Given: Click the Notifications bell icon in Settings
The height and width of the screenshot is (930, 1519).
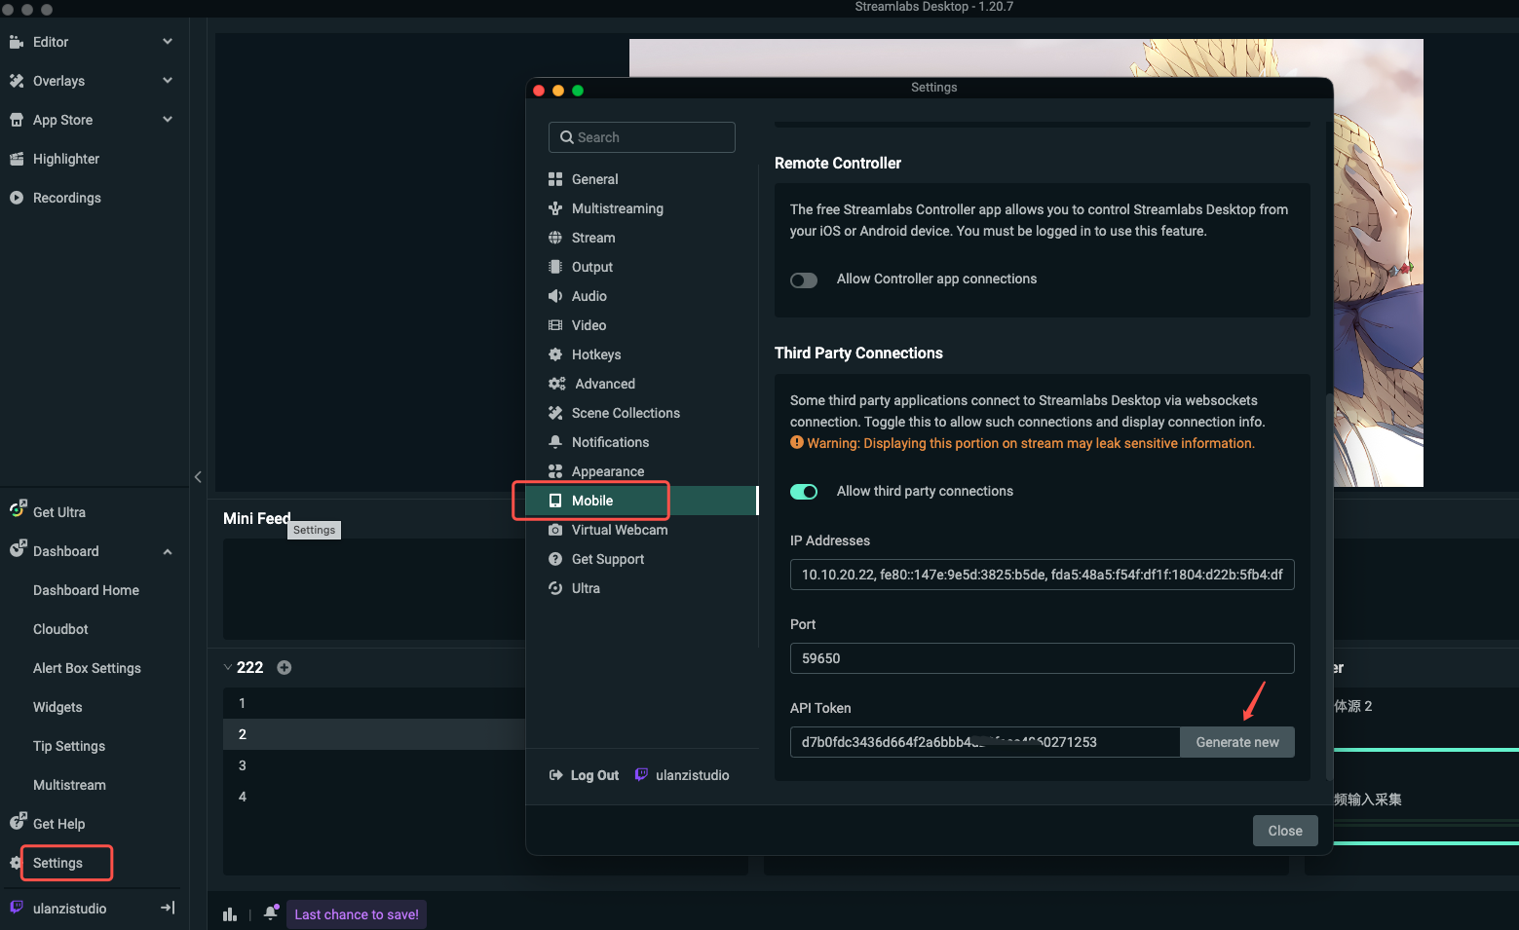Looking at the screenshot, I should [555, 442].
